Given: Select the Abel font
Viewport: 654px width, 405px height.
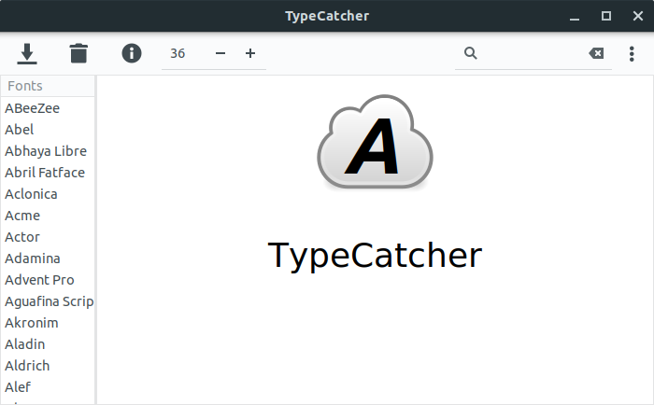Looking at the screenshot, I should (48, 130).
